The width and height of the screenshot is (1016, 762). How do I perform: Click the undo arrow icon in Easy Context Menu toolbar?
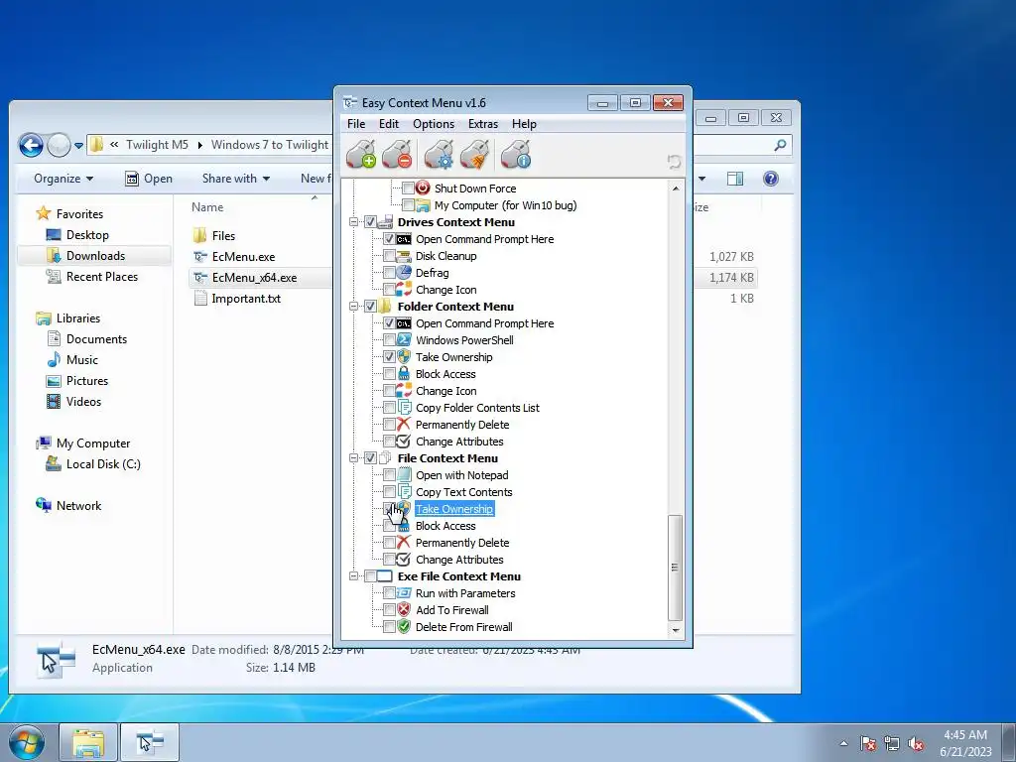[674, 162]
